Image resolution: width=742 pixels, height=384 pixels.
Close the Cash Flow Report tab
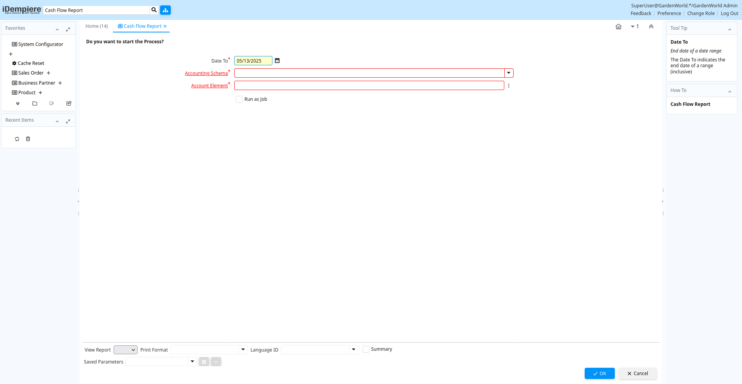coord(165,26)
